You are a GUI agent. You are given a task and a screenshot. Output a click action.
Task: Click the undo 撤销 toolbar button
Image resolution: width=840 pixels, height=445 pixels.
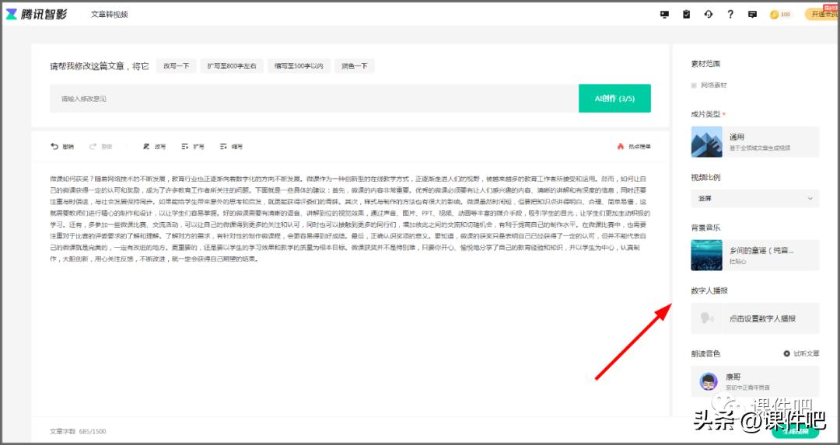point(62,146)
